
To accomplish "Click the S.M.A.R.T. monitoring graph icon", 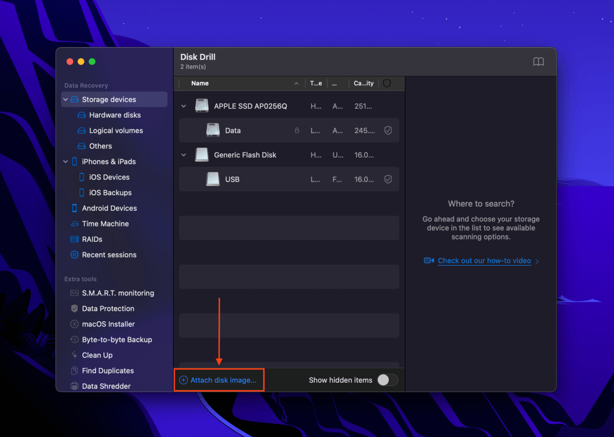I will [x=74, y=293].
